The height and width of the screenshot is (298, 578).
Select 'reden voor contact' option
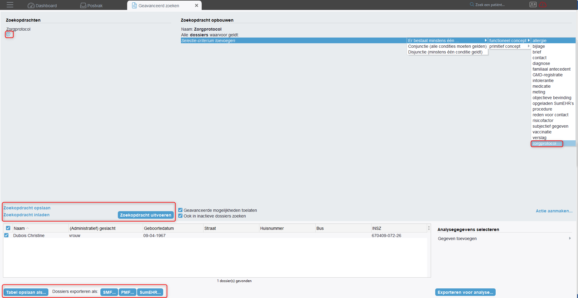(x=553, y=115)
